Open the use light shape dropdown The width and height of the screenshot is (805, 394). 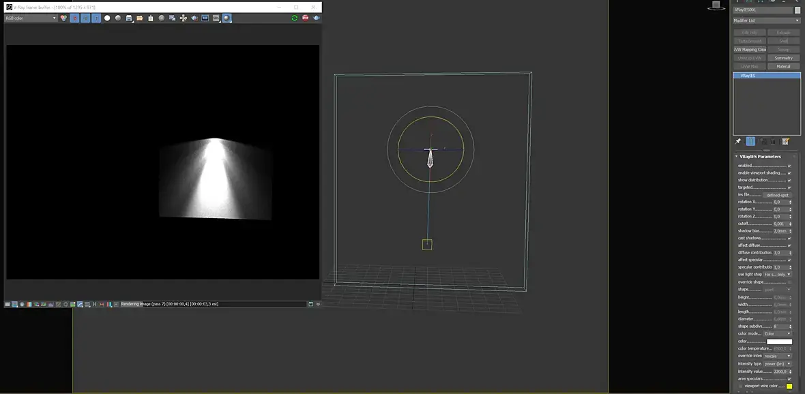click(777, 275)
